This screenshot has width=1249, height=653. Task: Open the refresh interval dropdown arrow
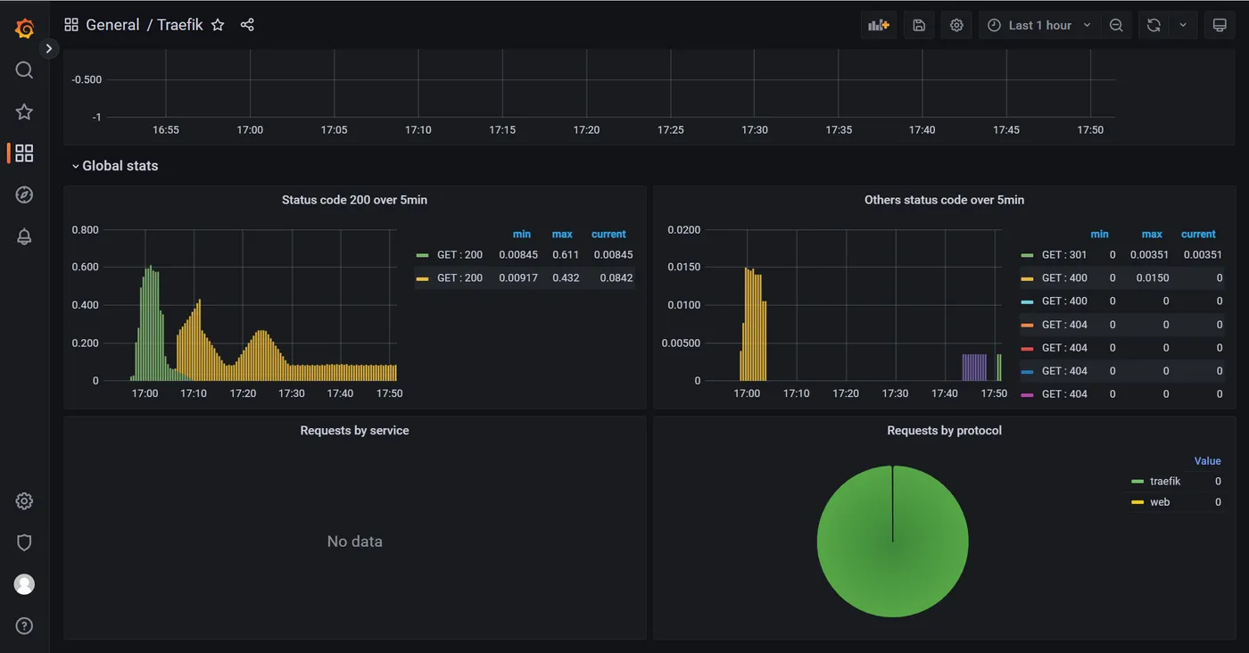(1183, 25)
